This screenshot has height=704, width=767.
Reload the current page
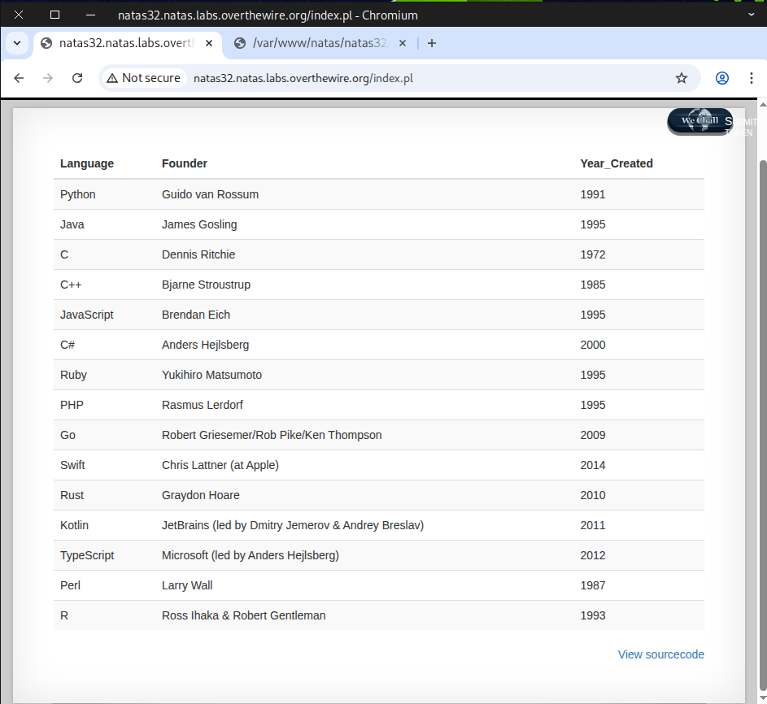click(x=77, y=78)
